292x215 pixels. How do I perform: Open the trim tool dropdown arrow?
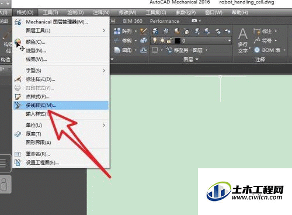click(x=136, y=41)
